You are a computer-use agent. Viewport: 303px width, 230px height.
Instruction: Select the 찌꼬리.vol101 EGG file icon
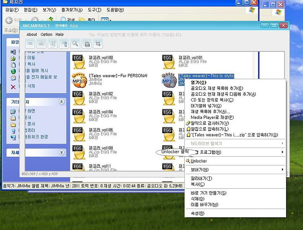click(x=169, y=62)
